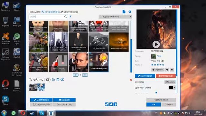Viewport: 206px width, 116px height.
Task: Click the red Отписаться button
Action: [x=166, y=76]
